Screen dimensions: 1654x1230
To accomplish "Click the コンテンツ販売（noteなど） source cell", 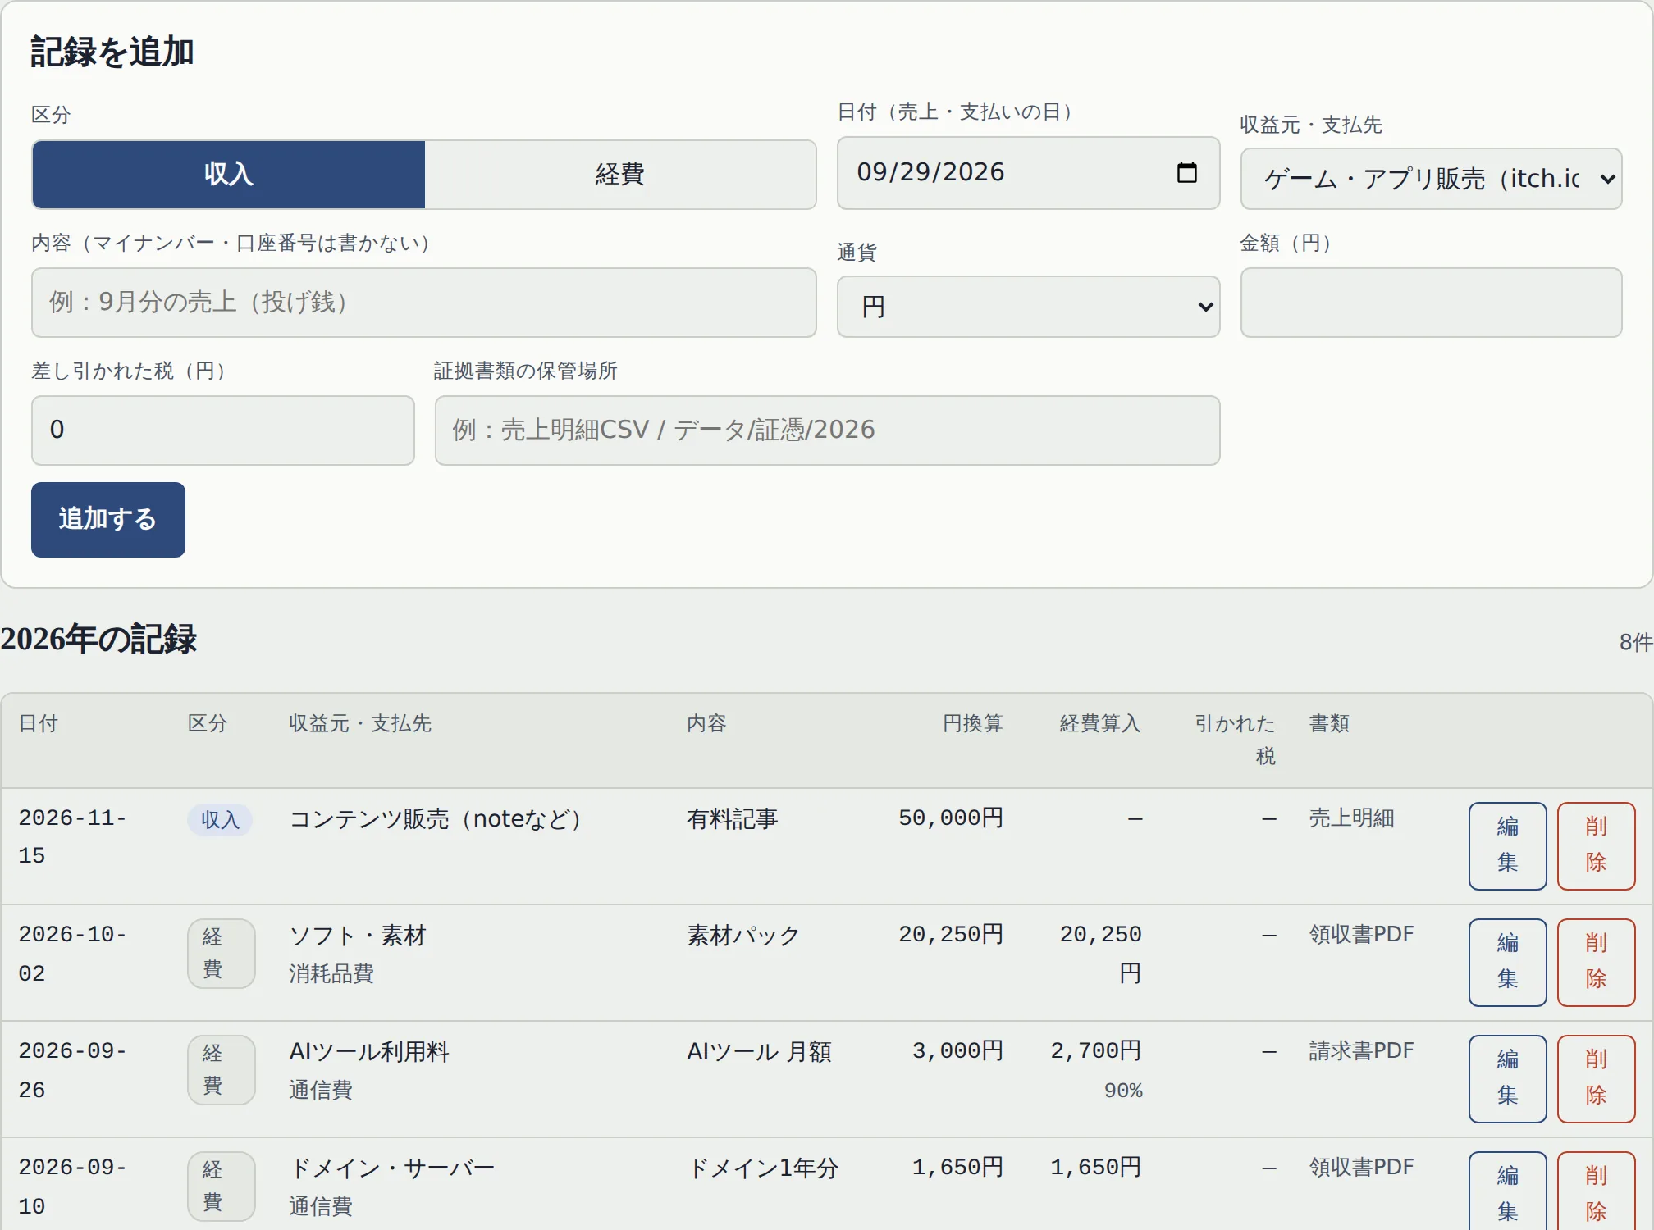I will pyautogui.click(x=436, y=818).
